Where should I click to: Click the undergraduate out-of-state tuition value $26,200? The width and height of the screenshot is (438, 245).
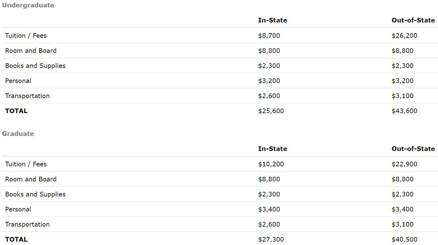404,36
